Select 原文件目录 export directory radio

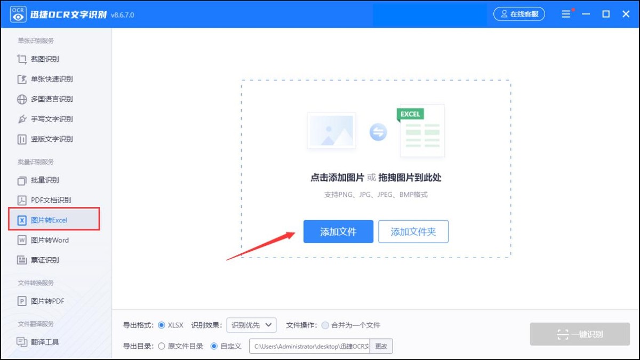point(162,346)
